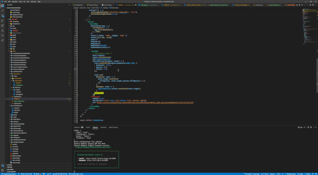Expand the TIMELINE section
Image resolution: width=318 pixels, height=175 pixels.
10,167
